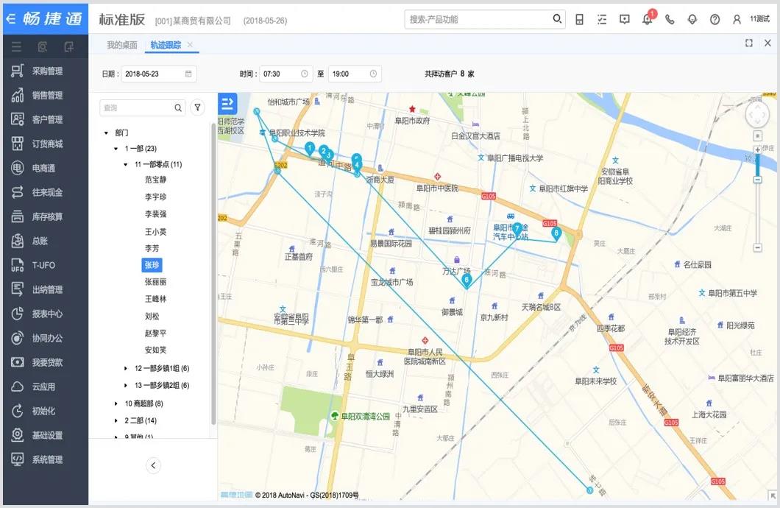Select employee 刘松
This screenshot has height=508, width=780.
tap(152, 316)
